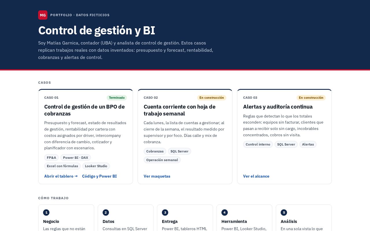Click the 'CASO 02' label
This screenshot has width=370, height=231.
(x=151, y=98)
